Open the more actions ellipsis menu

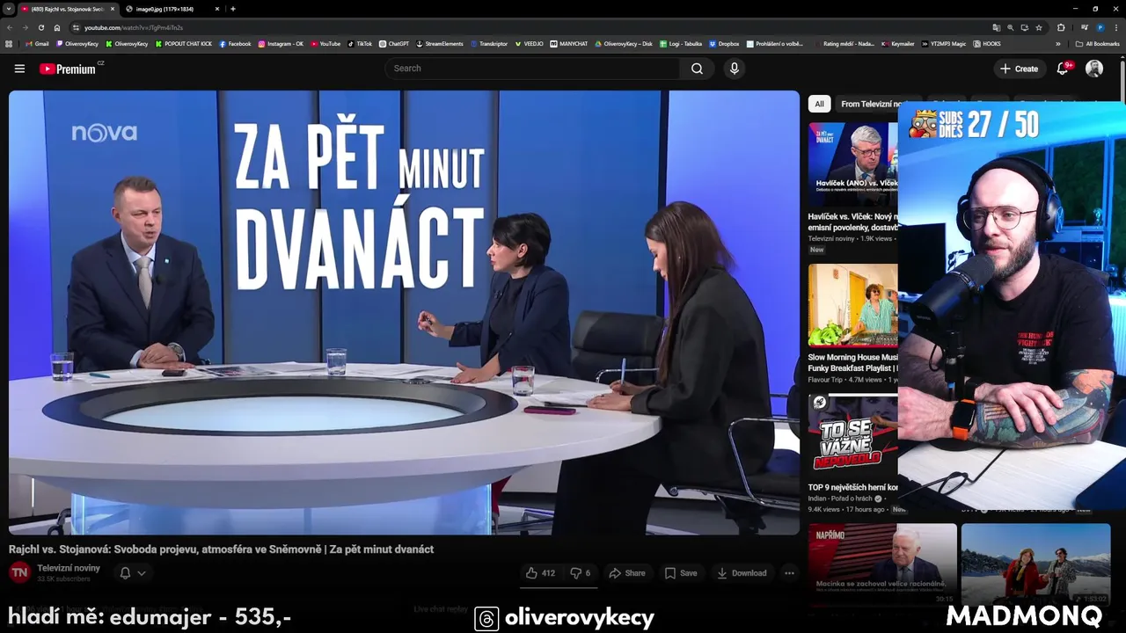[789, 573]
